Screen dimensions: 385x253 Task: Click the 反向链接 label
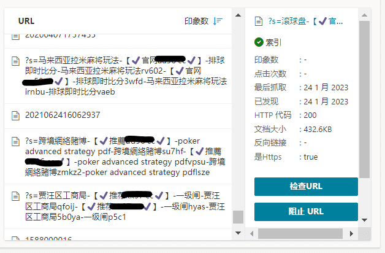pyautogui.click(x=270, y=142)
